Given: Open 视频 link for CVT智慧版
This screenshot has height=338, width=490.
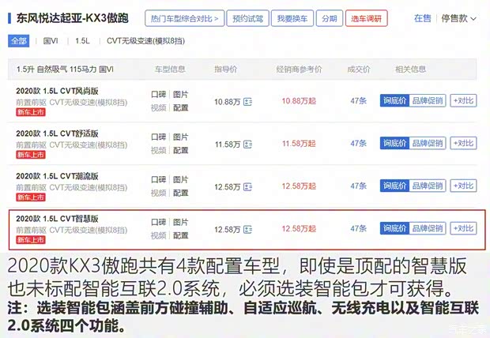Looking at the screenshot, I should point(158,235).
